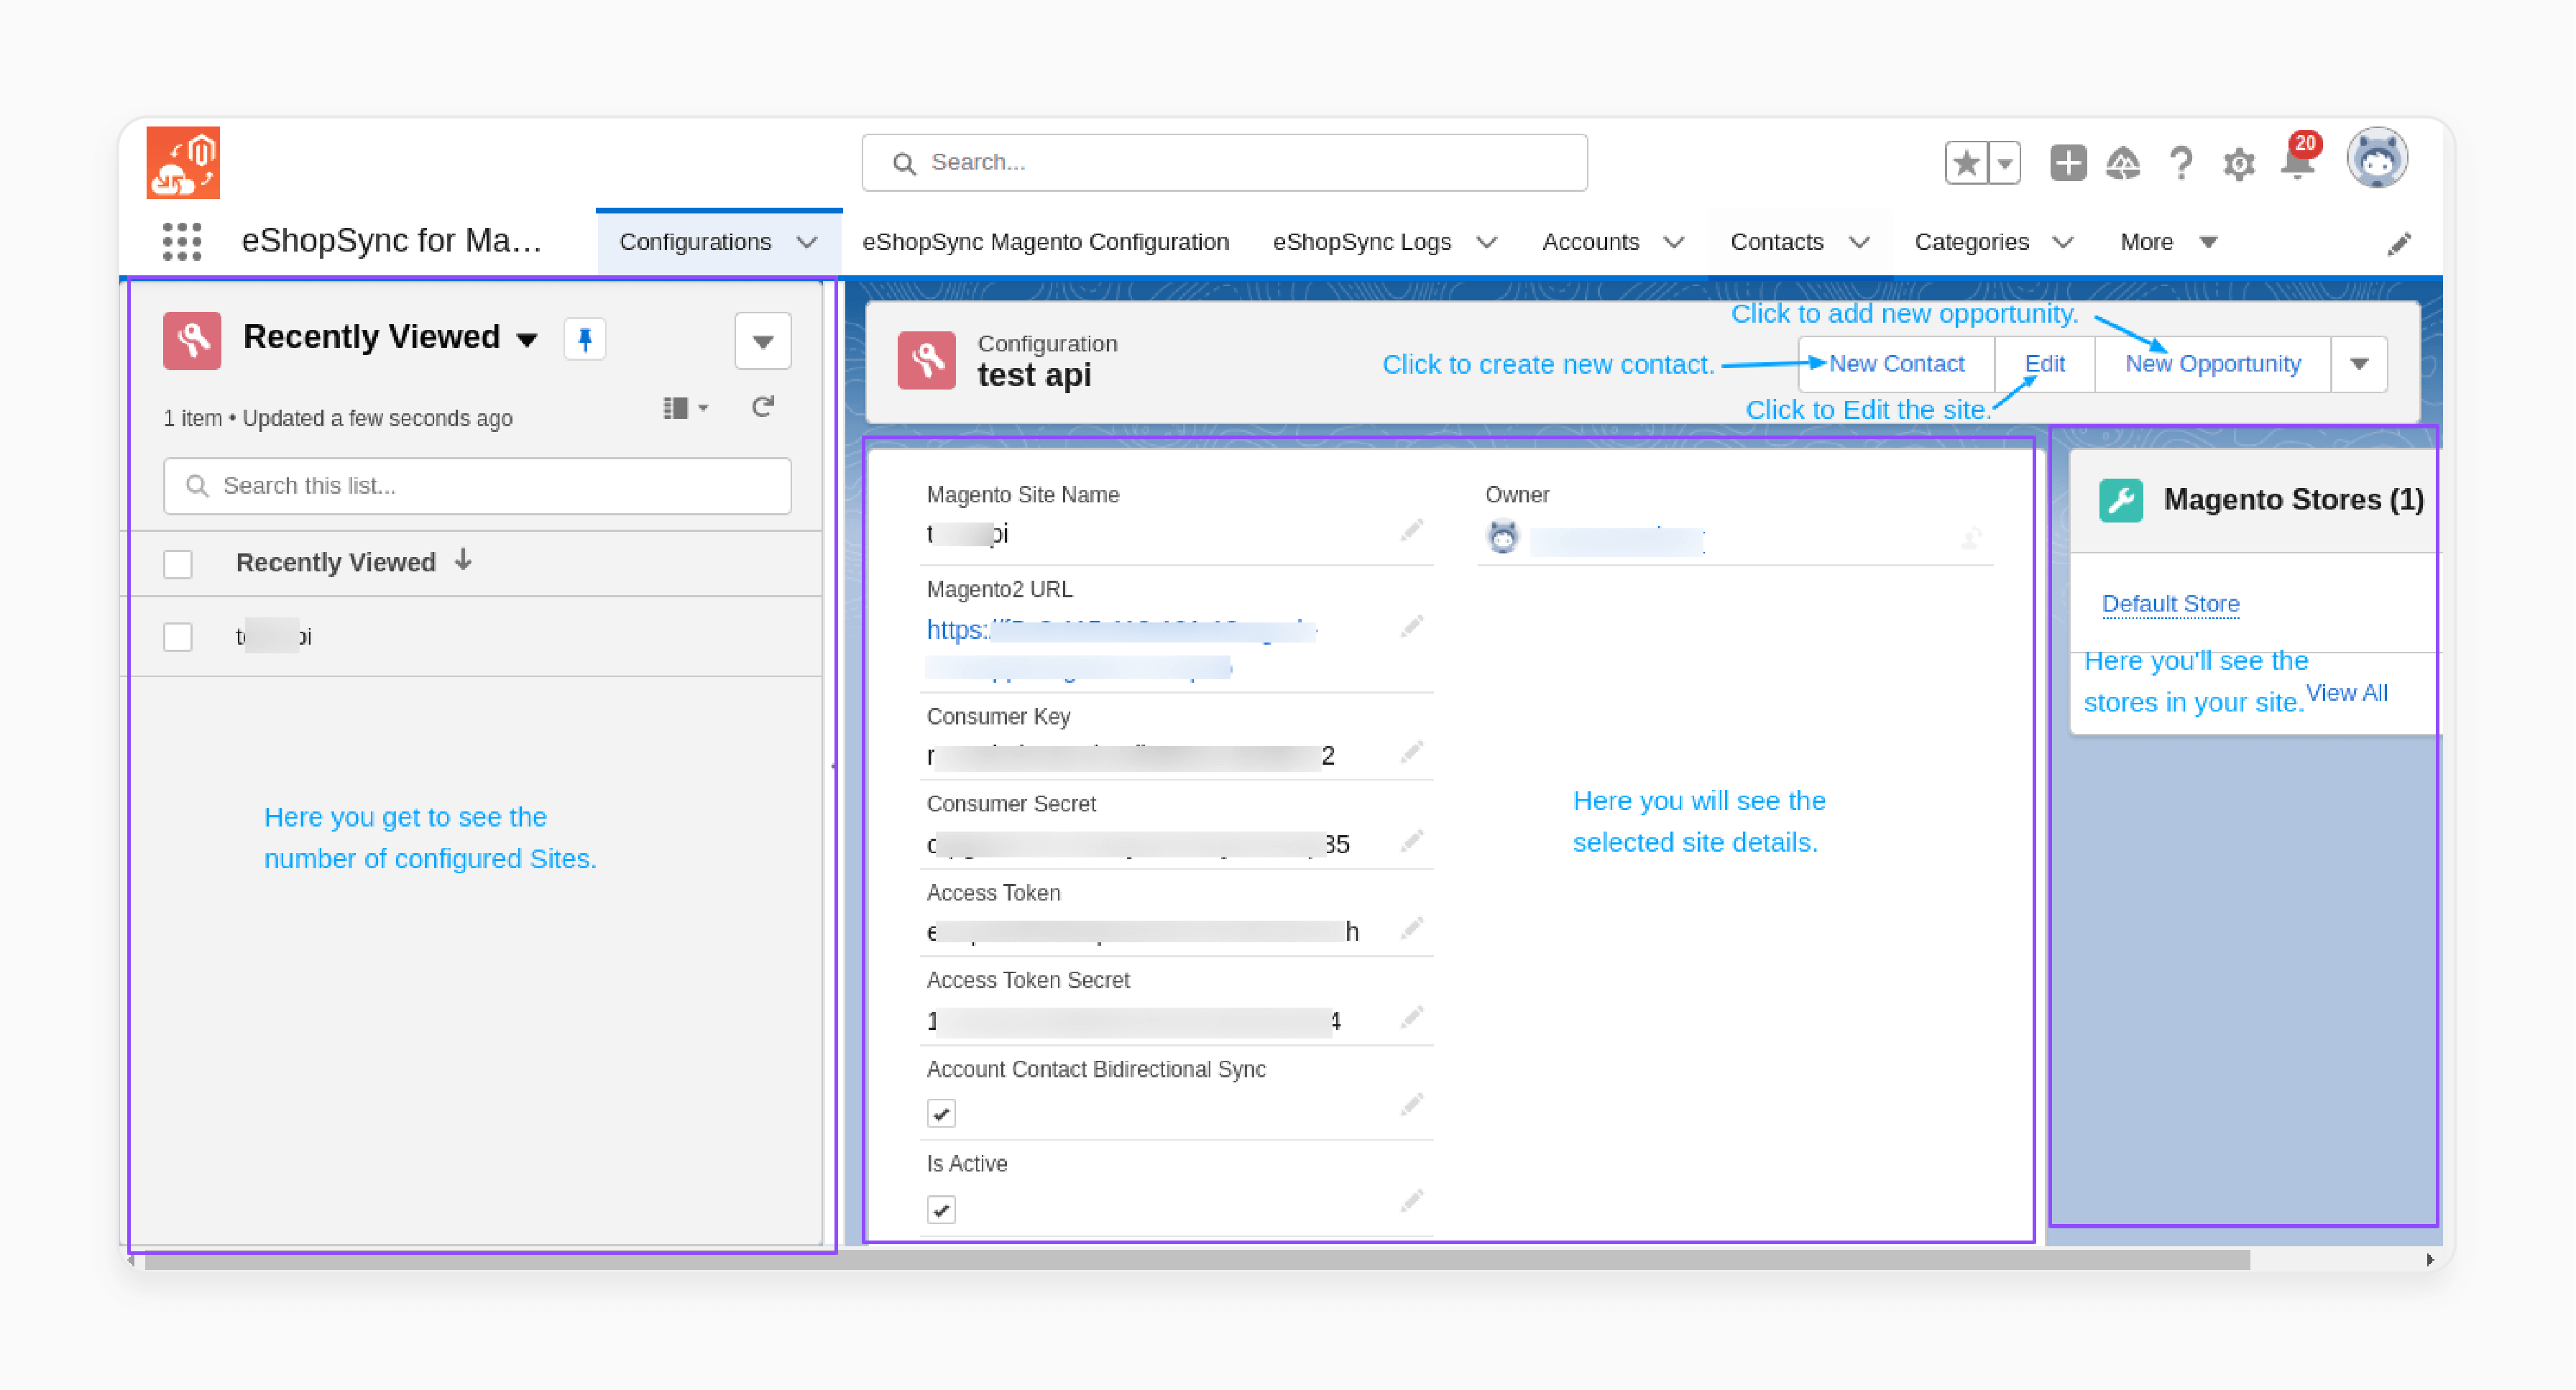Open the eShopSync Magento Configuration tab
Screen dimensions: 2576x1390
[x=1045, y=242]
